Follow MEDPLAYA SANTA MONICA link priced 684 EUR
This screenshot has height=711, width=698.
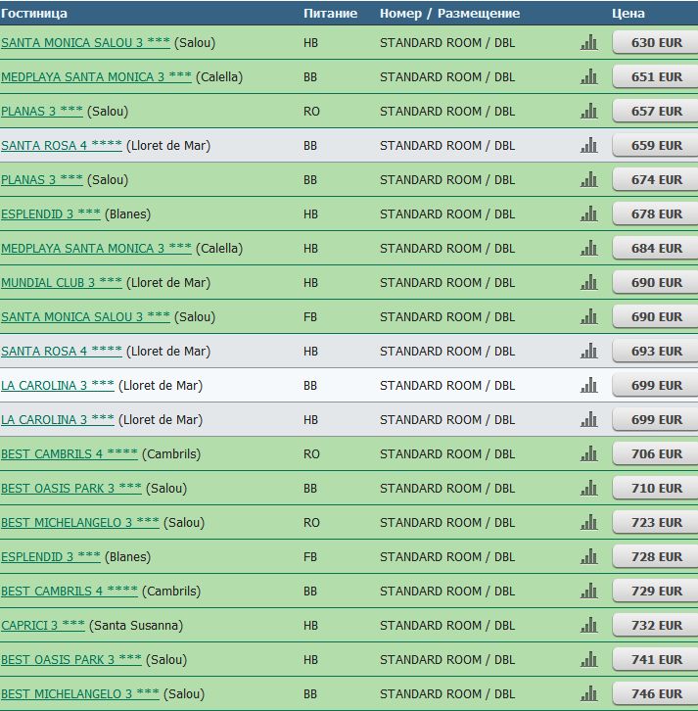(x=96, y=249)
